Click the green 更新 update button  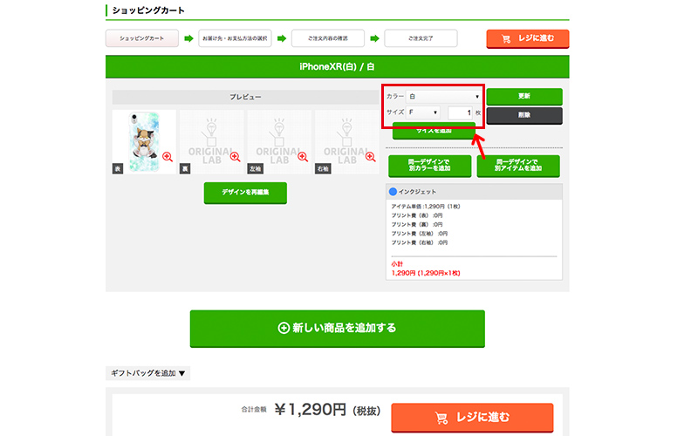524,97
